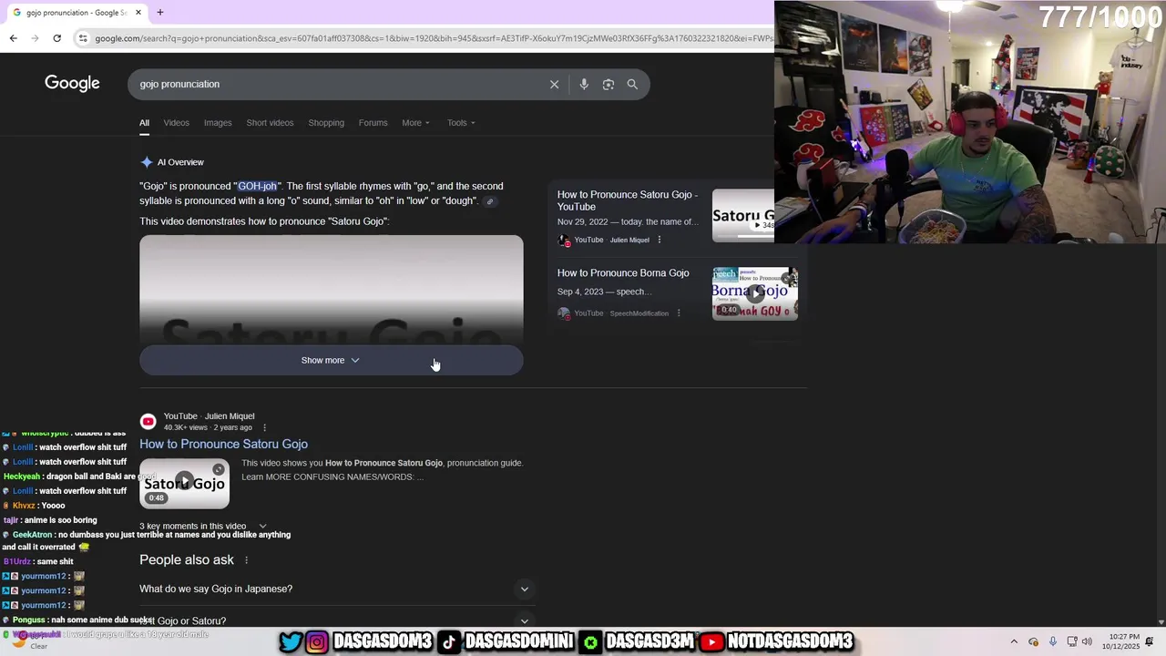Open the three-dot menu next to 40.3K+ views
Viewport: 1166px width, 656px height.
pyautogui.click(x=265, y=427)
